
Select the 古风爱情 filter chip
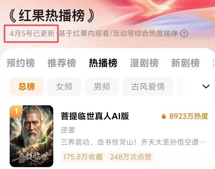pos(148,87)
